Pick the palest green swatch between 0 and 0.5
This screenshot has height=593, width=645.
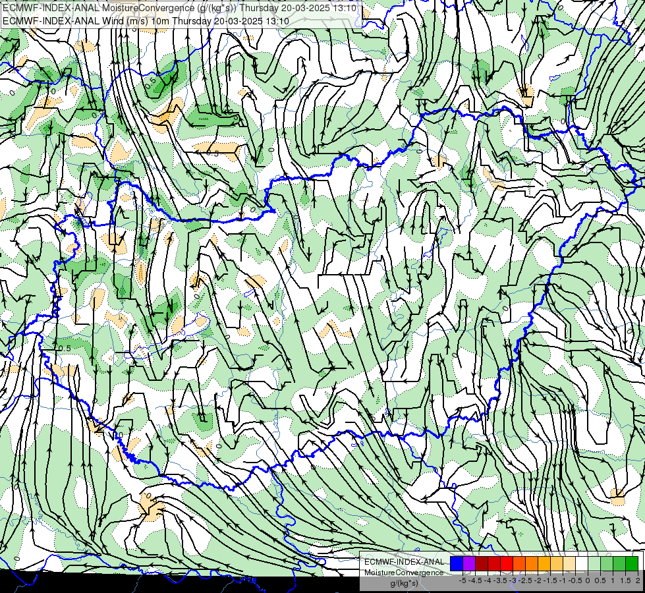coord(594,563)
